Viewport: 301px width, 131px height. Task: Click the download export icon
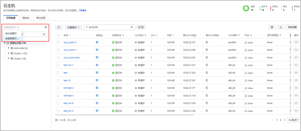(281, 27)
